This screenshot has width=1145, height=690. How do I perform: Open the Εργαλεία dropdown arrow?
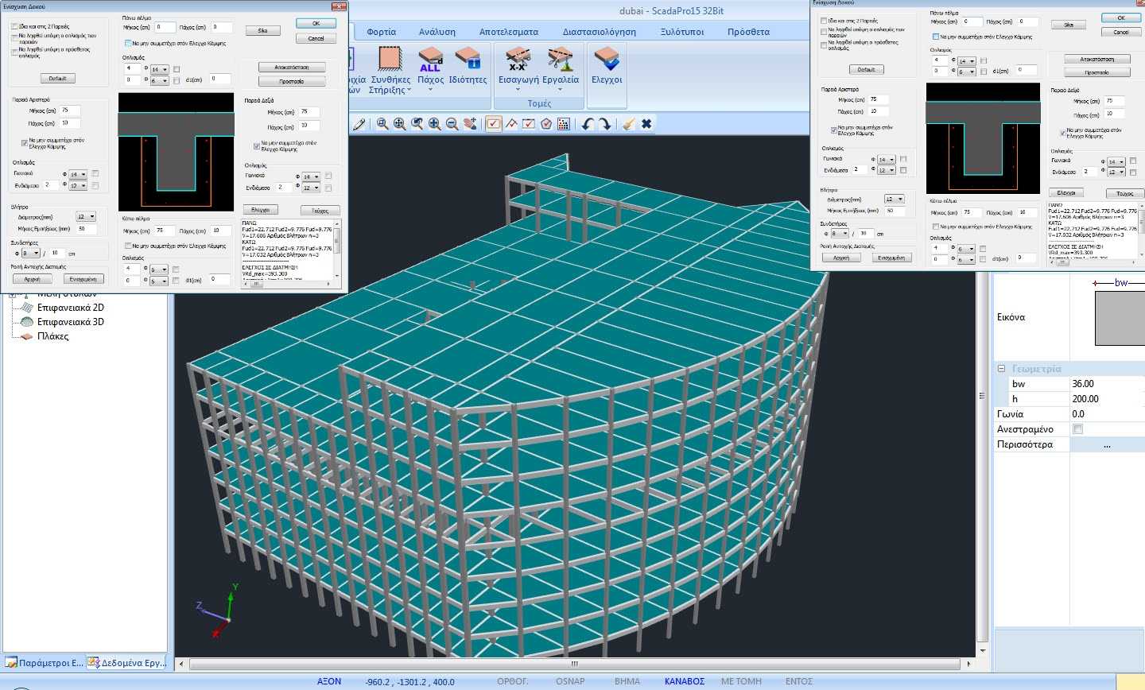coord(560,89)
